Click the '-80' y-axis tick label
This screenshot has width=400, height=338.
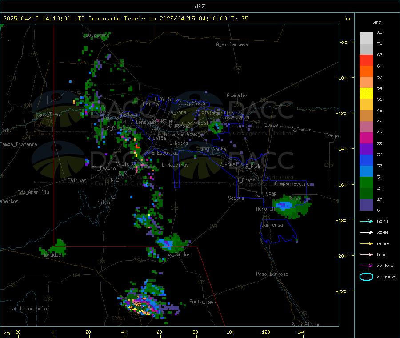(343, 42)
